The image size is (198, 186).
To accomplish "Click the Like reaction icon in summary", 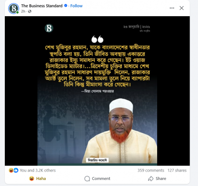I will coord(16,170).
